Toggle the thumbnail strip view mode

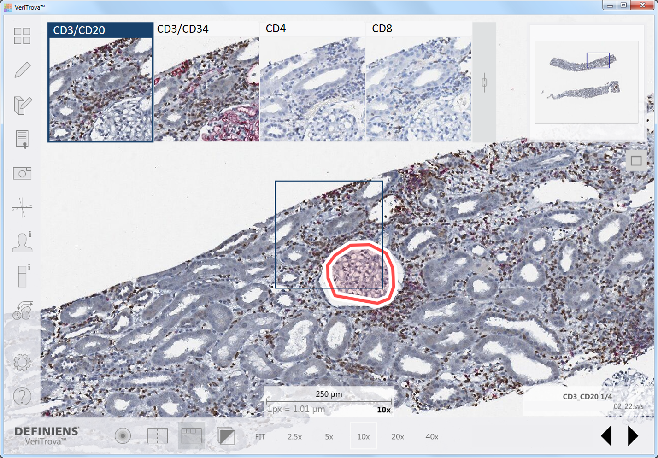[x=191, y=435]
